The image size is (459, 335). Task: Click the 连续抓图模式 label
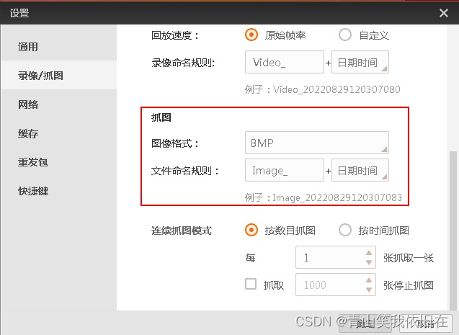coord(182,231)
